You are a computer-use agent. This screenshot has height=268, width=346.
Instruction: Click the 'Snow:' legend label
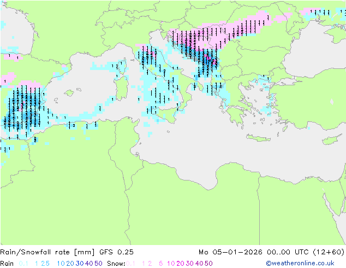(116, 264)
